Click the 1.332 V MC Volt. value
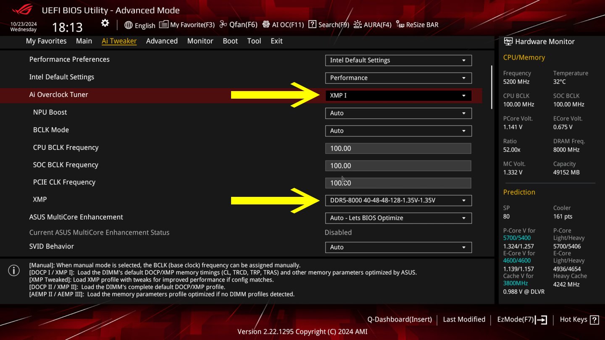The width and height of the screenshot is (605, 340). pyautogui.click(x=513, y=173)
